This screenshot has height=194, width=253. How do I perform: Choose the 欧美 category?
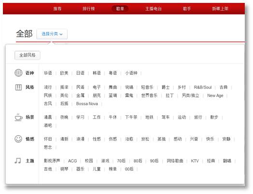(x=64, y=73)
